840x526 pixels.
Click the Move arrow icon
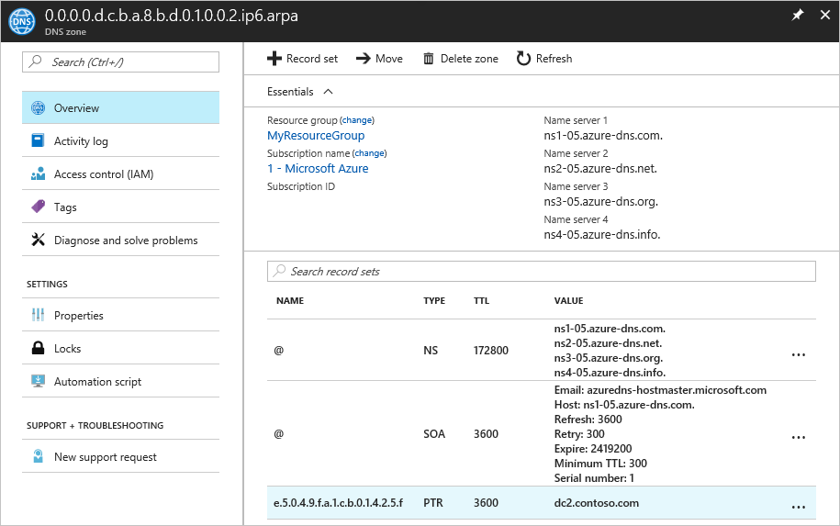point(364,59)
